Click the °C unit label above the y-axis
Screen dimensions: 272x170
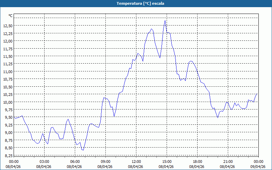coord(11,16)
